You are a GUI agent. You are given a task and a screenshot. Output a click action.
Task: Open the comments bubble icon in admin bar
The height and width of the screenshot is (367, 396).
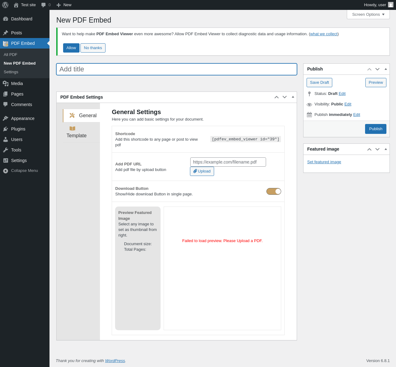[44, 5]
